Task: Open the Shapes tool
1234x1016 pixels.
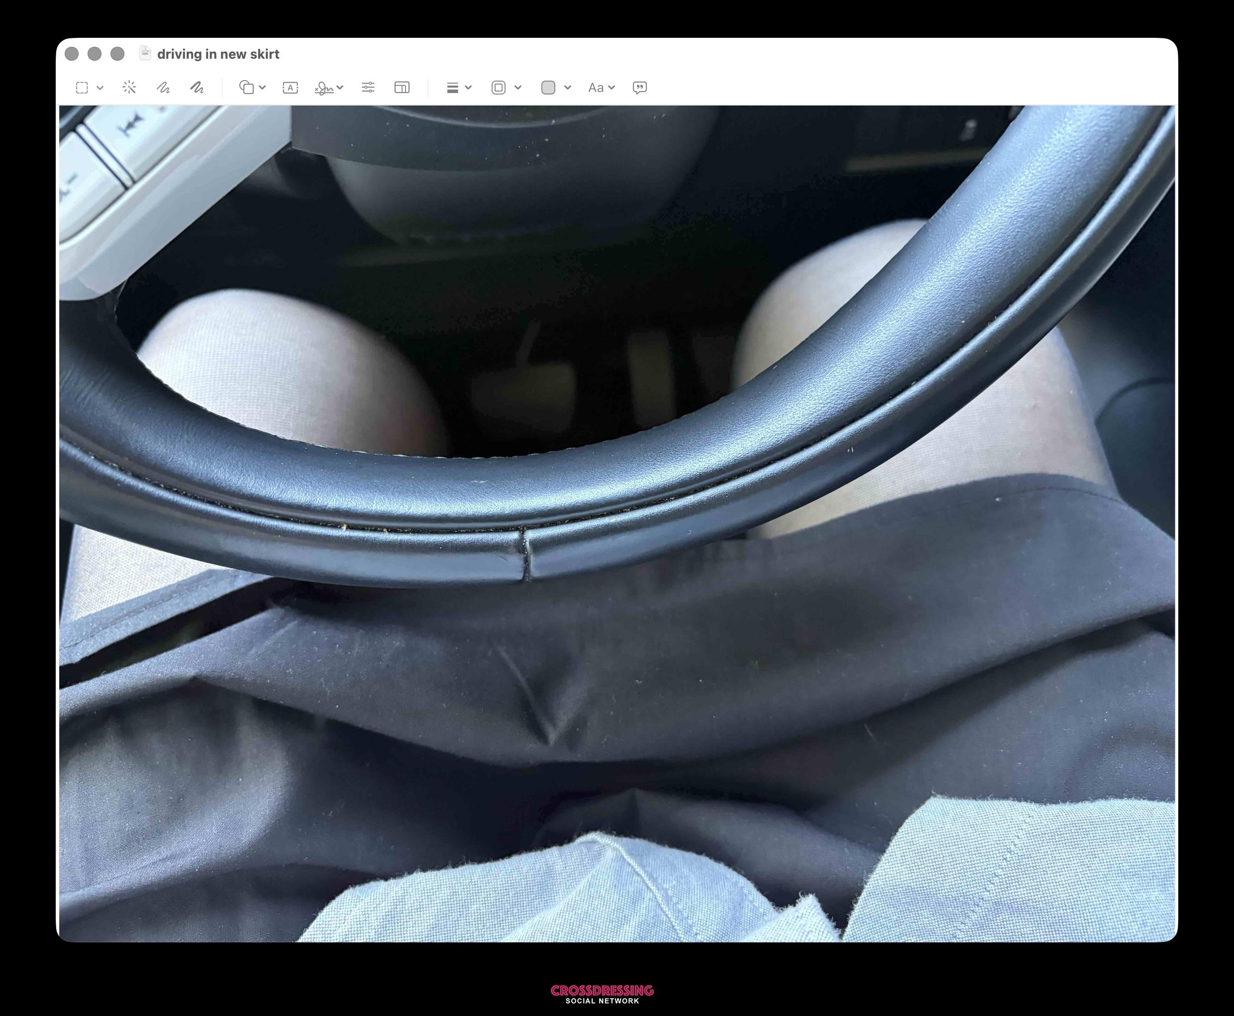Action: tap(246, 88)
